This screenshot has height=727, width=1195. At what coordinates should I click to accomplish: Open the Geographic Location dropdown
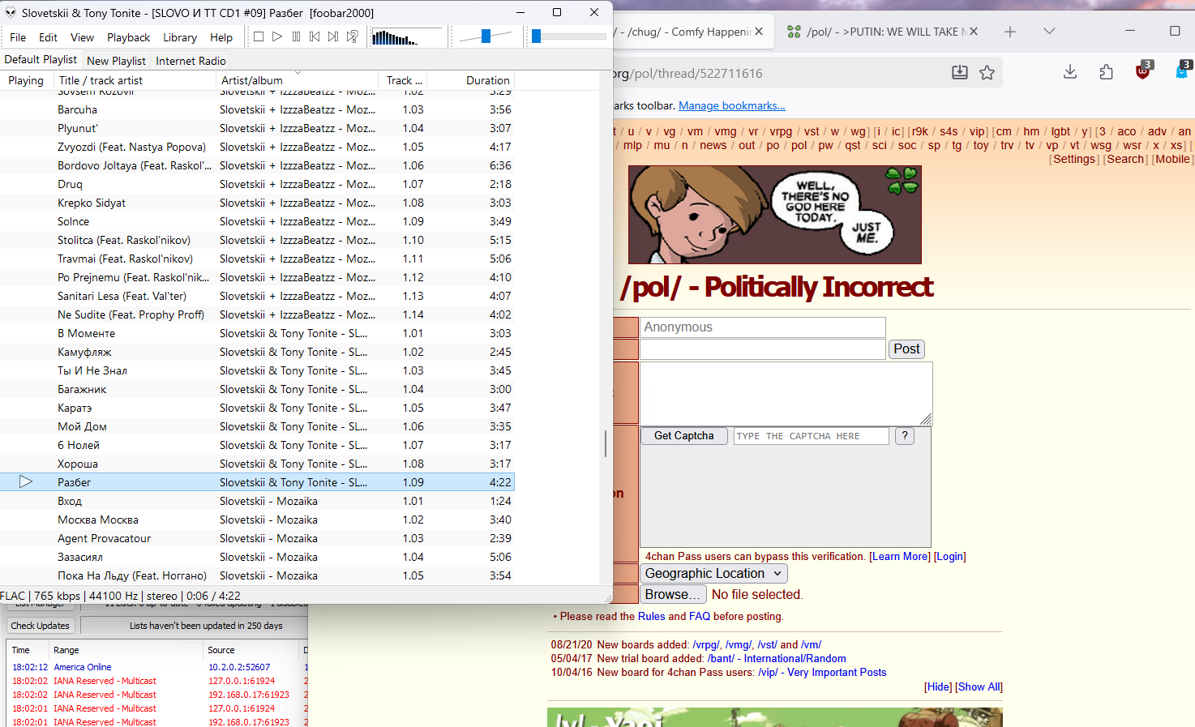tap(713, 574)
